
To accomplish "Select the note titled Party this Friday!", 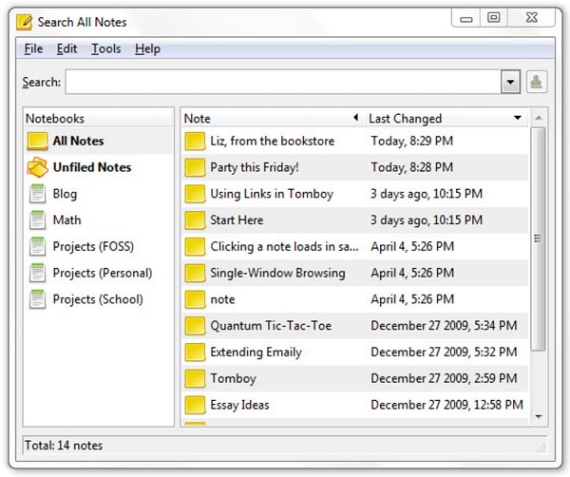I will [255, 167].
